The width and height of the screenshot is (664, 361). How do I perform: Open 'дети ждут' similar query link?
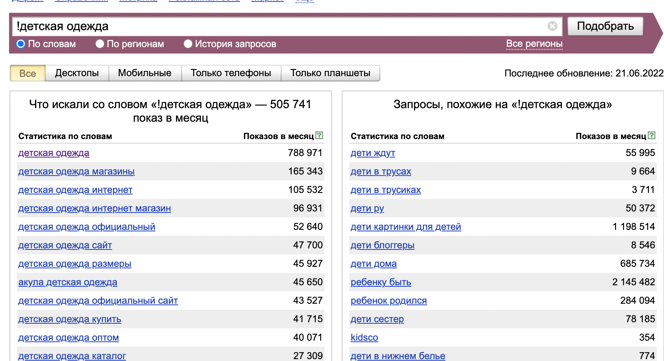coord(373,153)
